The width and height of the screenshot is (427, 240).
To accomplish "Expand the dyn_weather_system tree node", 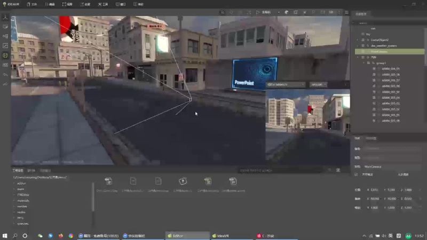I will point(358,46).
